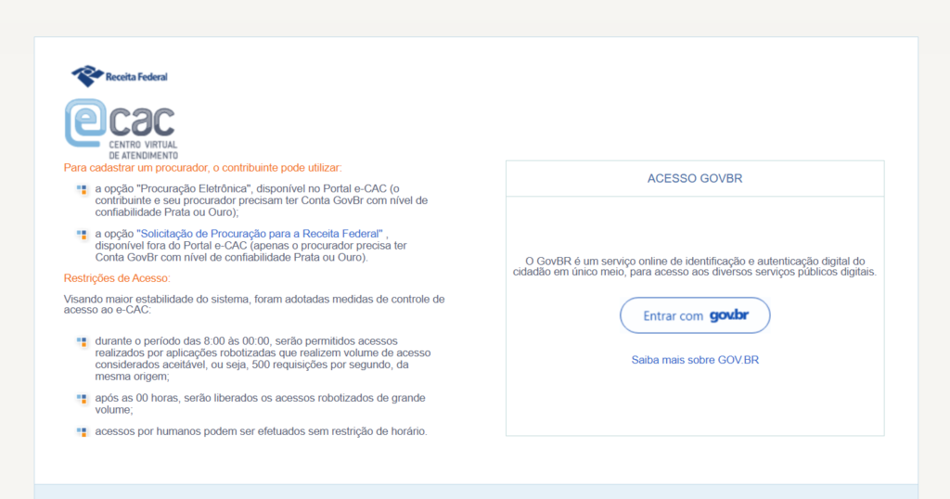Click bullet icon beside "Solicitação de Procuração" item
The image size is (950, 499).
point(82,234)
